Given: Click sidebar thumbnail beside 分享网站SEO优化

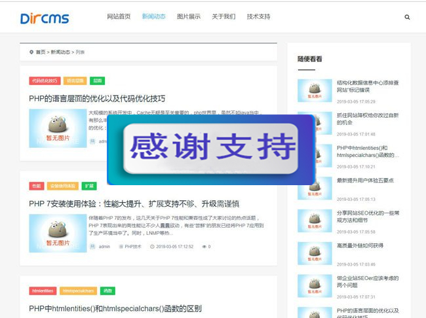Looking at the screenshot, I should click(315, 221).
